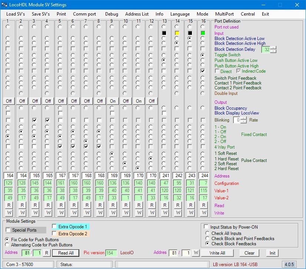Screen dimensions: 306x269
Task: Adjust the Block Detection Delay spinner
Action: (274, 50)
